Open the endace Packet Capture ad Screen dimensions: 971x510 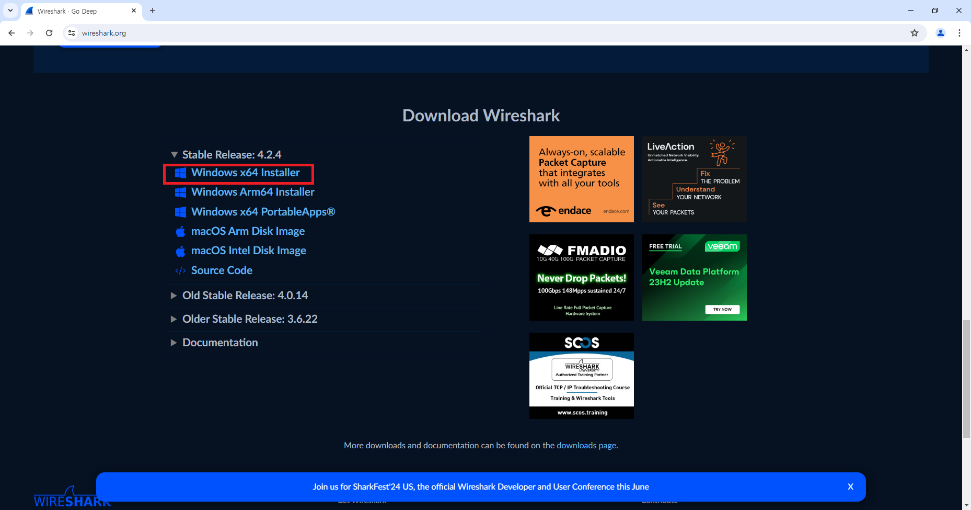coord(582,179)
